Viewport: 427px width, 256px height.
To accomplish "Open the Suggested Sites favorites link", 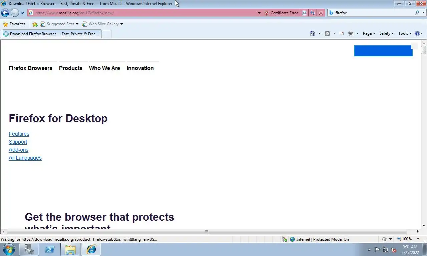I will point(59,24).
